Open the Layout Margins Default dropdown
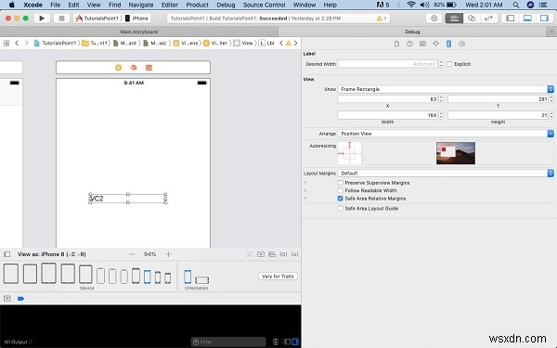Screen dimensions: 557x348 point(446,173)
